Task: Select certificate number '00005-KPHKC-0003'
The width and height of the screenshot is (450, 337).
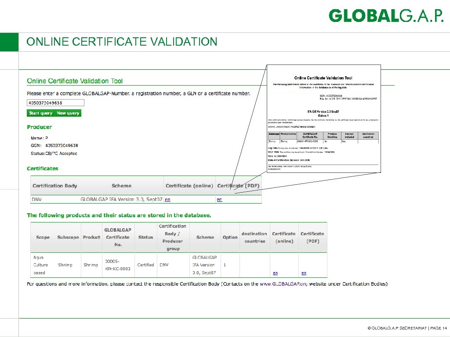Action: pyautogui.click(x=118, y=265)
